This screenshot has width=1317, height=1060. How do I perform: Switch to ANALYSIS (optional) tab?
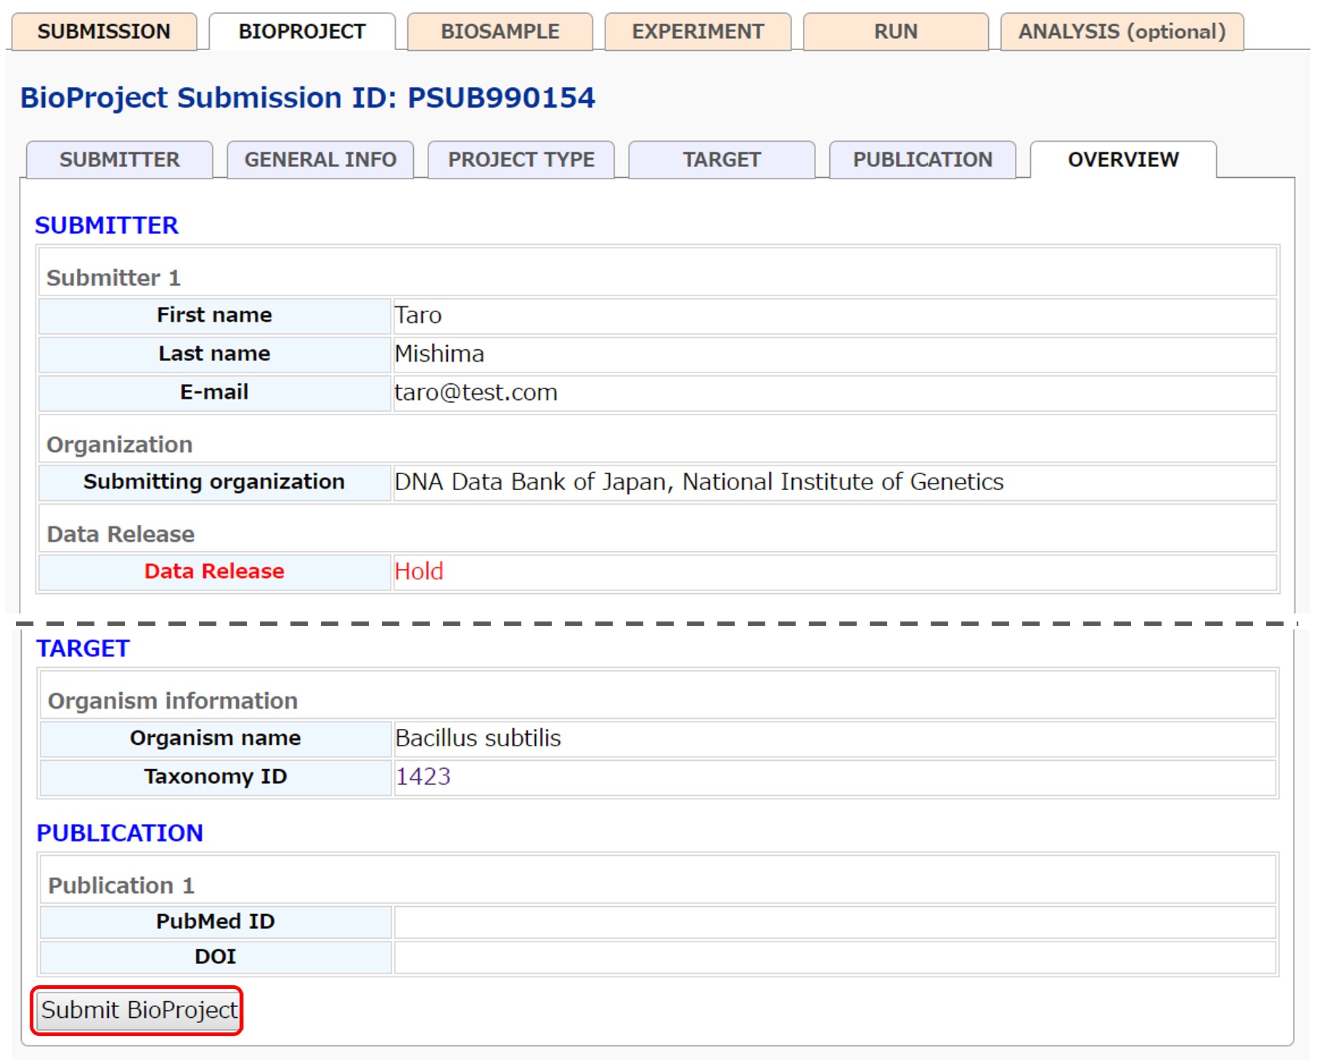pyautogui.click(x=1122, y=32)
